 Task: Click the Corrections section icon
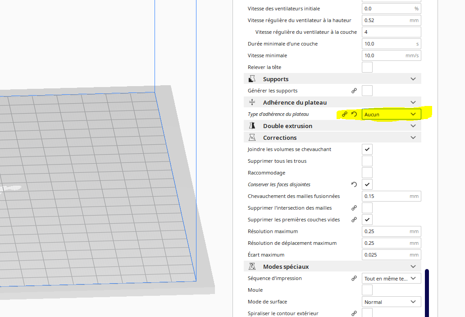point(252,138)
